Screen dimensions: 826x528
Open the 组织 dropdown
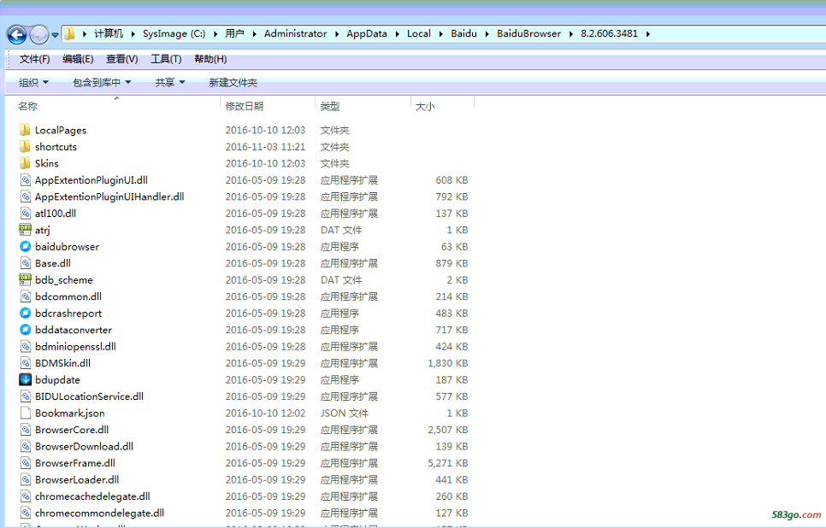pos(33,83)
